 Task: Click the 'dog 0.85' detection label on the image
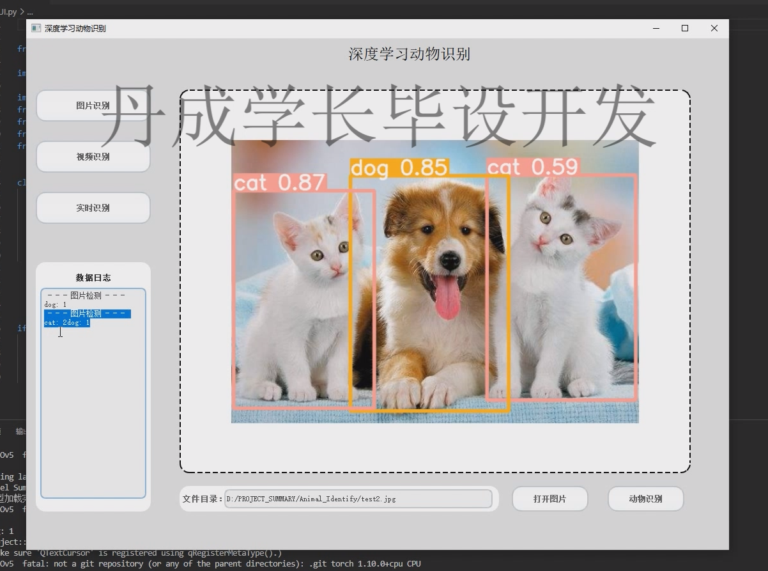tap(399, 169)
